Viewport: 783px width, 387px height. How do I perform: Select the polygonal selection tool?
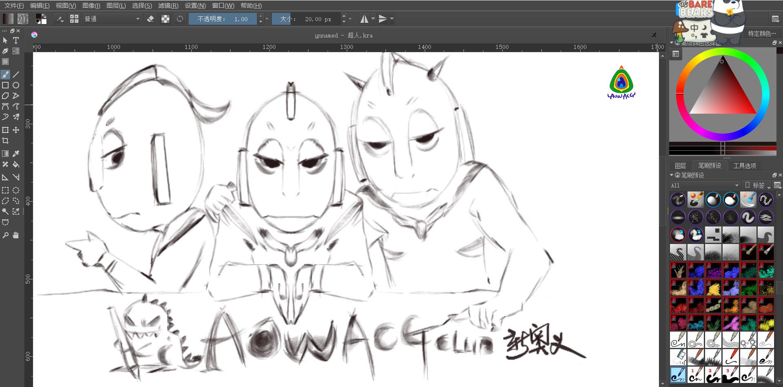point(5,201)
